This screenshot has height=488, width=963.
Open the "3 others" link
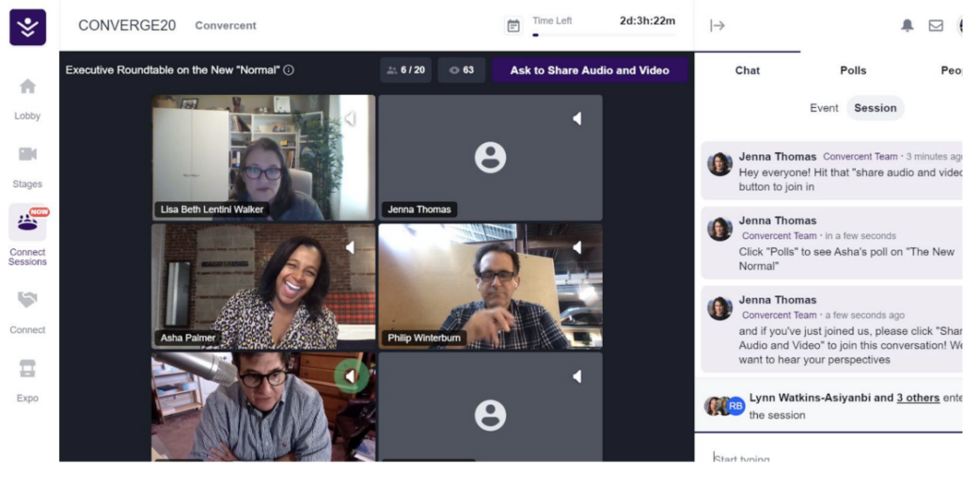(918, 398)
